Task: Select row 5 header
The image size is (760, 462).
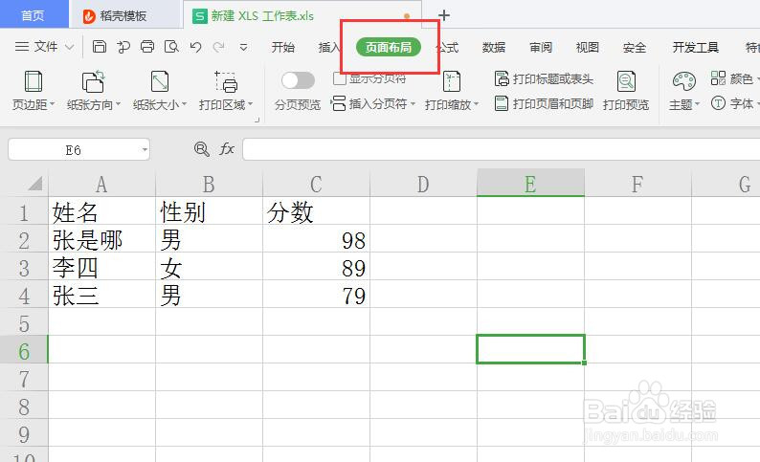Action: click(24, 321)
